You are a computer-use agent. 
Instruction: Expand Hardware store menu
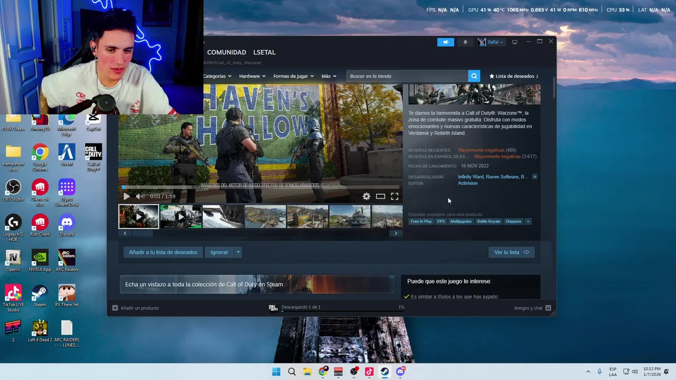point(252,76)
